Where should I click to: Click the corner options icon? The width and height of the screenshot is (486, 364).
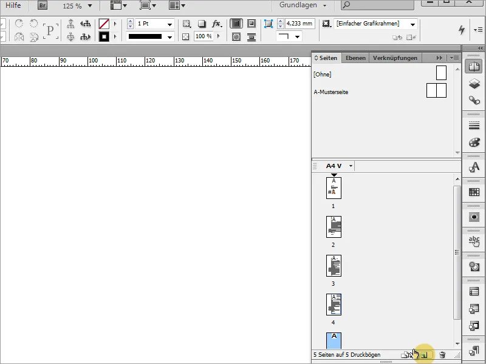point(268,24)
